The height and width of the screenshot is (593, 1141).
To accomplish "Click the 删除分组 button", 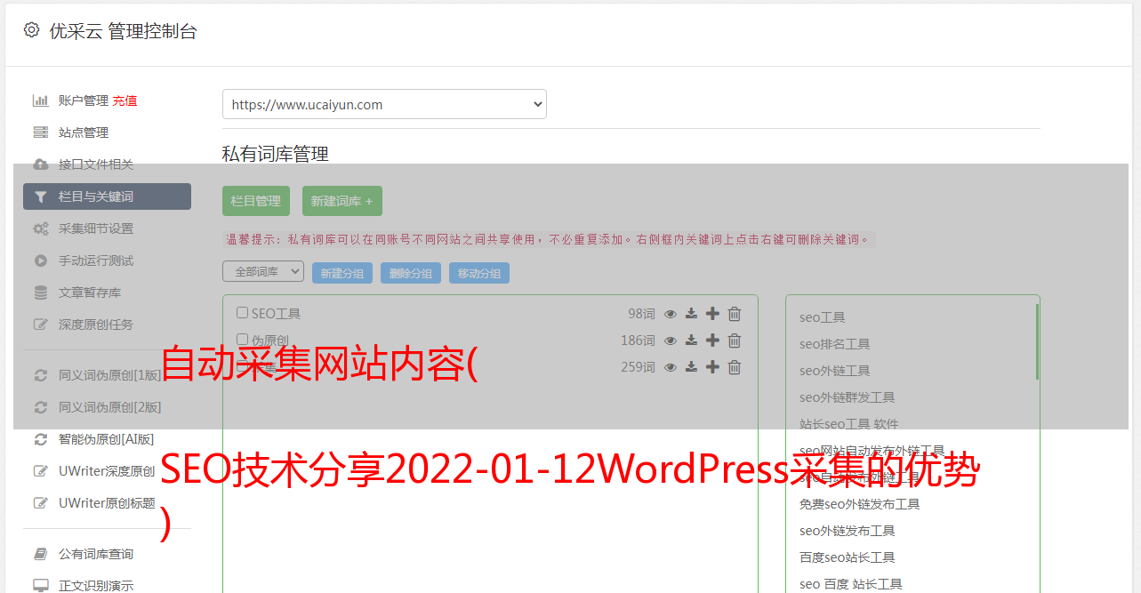I will click(411, 273).
